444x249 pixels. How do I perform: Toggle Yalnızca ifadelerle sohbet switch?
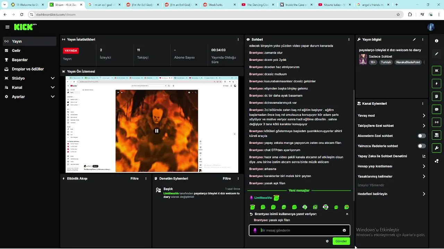pos(421,146)
